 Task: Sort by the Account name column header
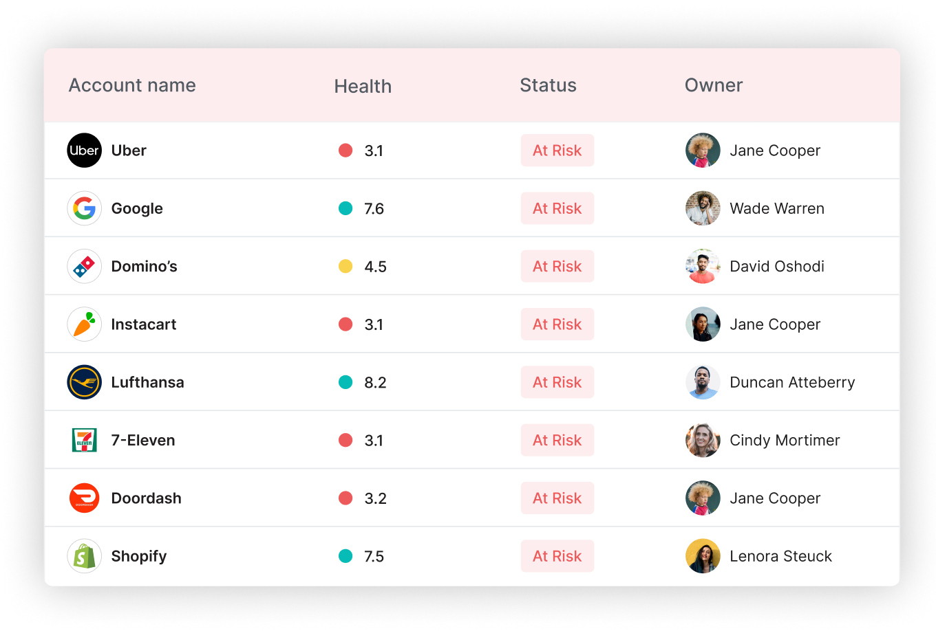tap(132, 85)
